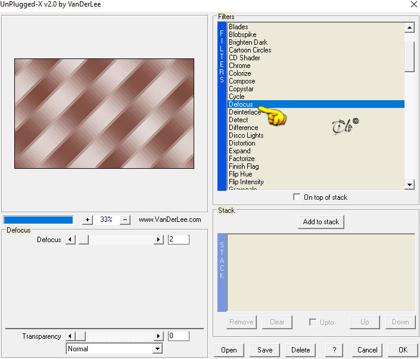Enable On top of stack checkbox
This screenshot has height=359, width=420.
click(297, 197)
